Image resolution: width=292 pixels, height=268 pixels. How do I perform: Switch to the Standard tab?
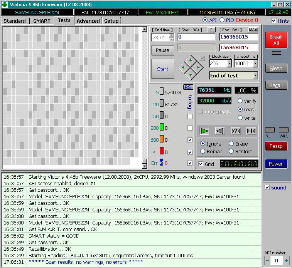tap(15, 21)
